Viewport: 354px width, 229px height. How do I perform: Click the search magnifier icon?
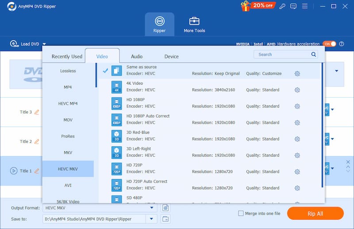pos(313,54)
